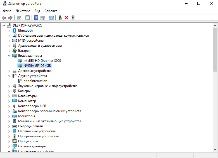The height and width of the screenshot is (158, 218).
Task: Click the processor chip icon beside Процессоры
Action: 15,141
